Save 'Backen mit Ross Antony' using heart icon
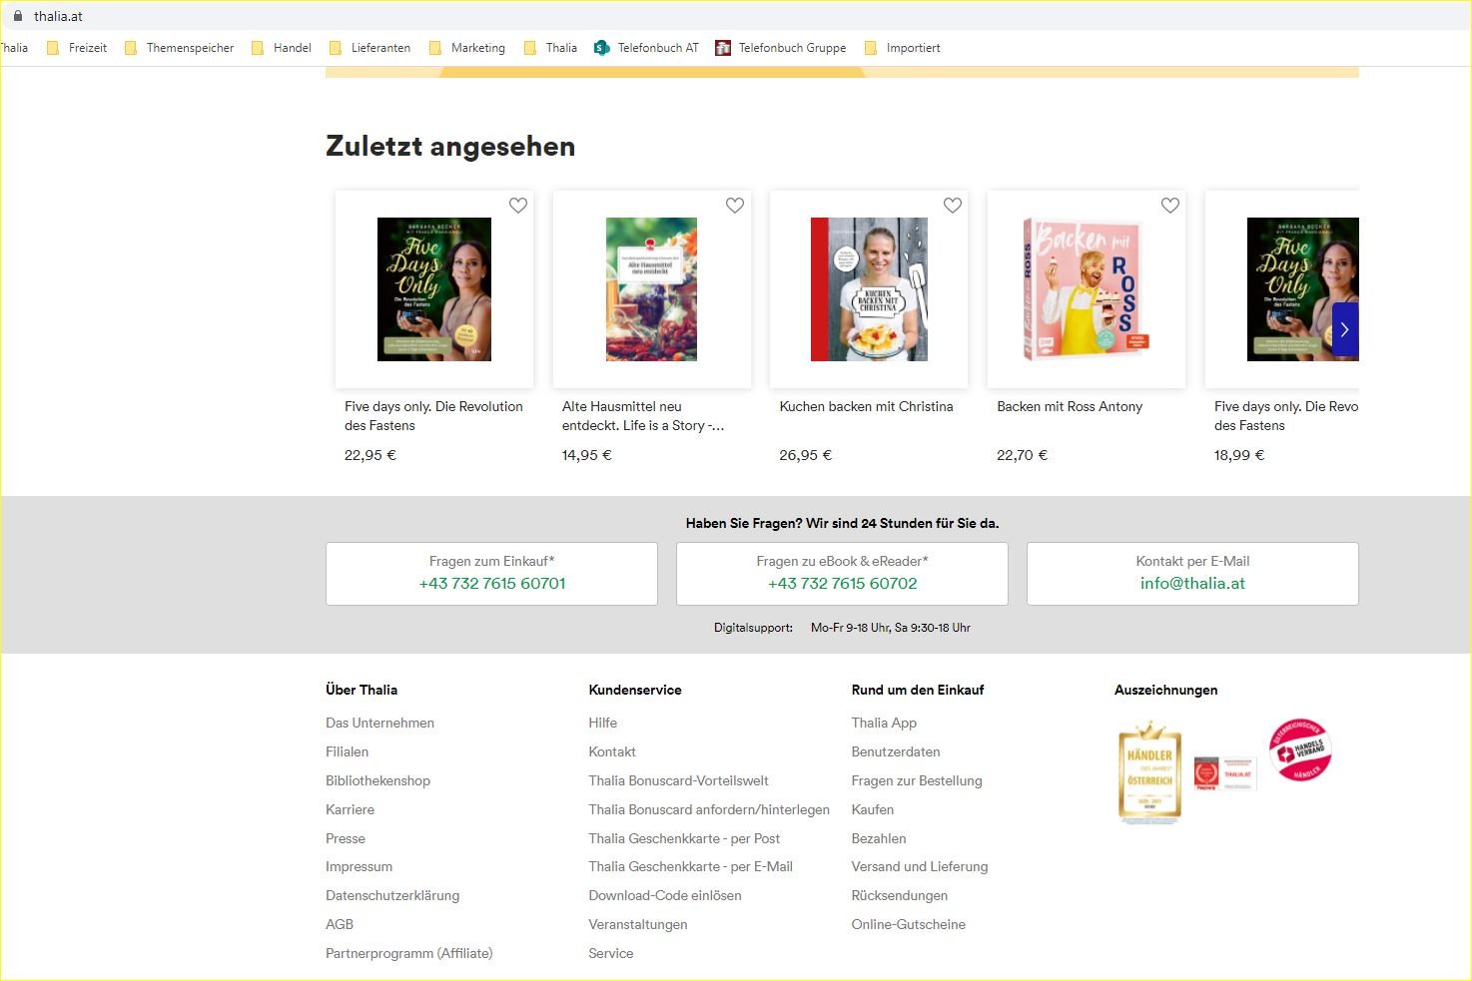1472x981 pixels. (x=1169, y=206)
